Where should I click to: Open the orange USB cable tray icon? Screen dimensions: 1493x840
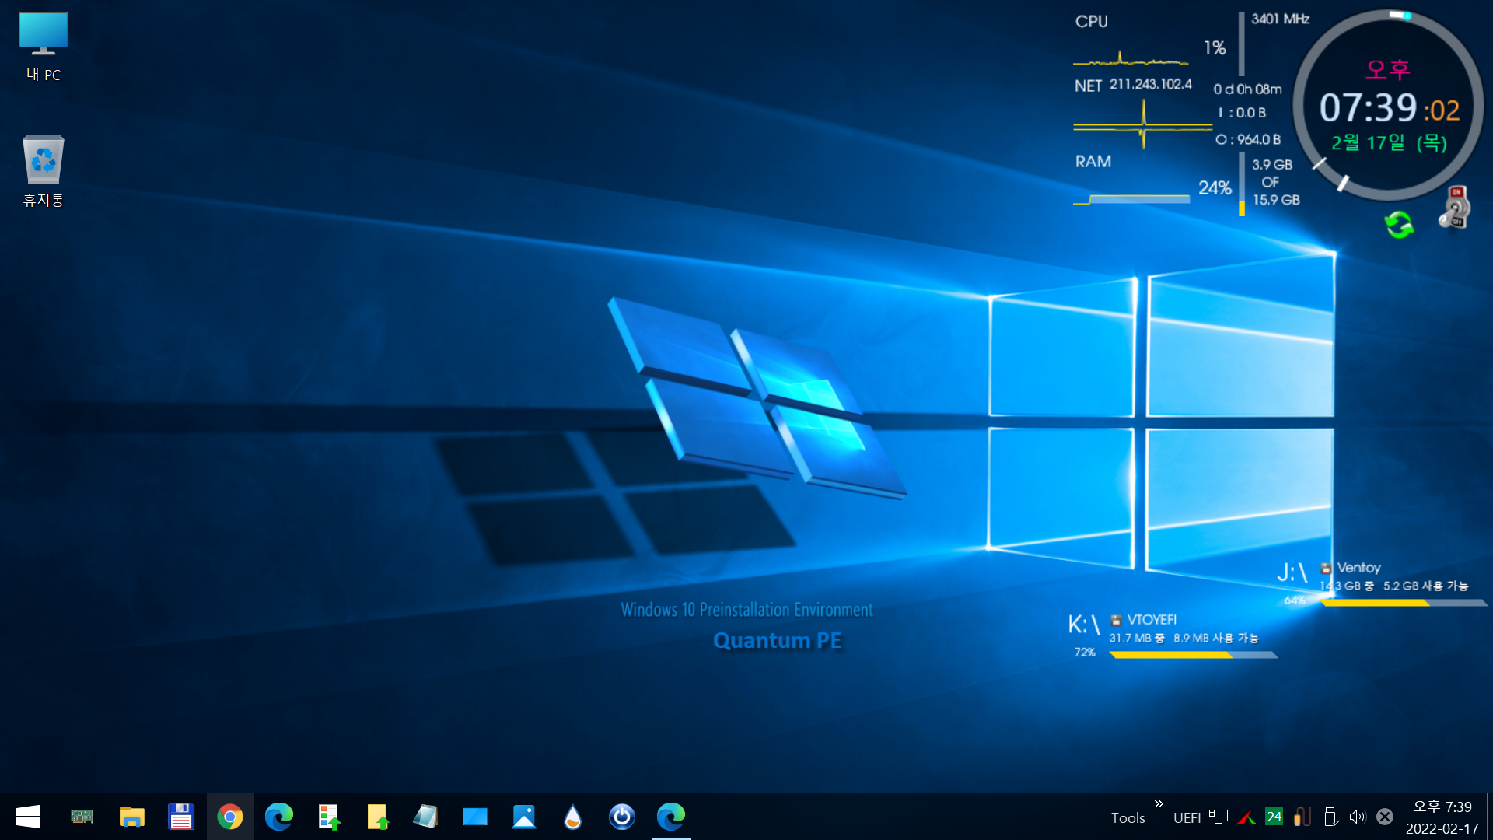coord(1302,817)
